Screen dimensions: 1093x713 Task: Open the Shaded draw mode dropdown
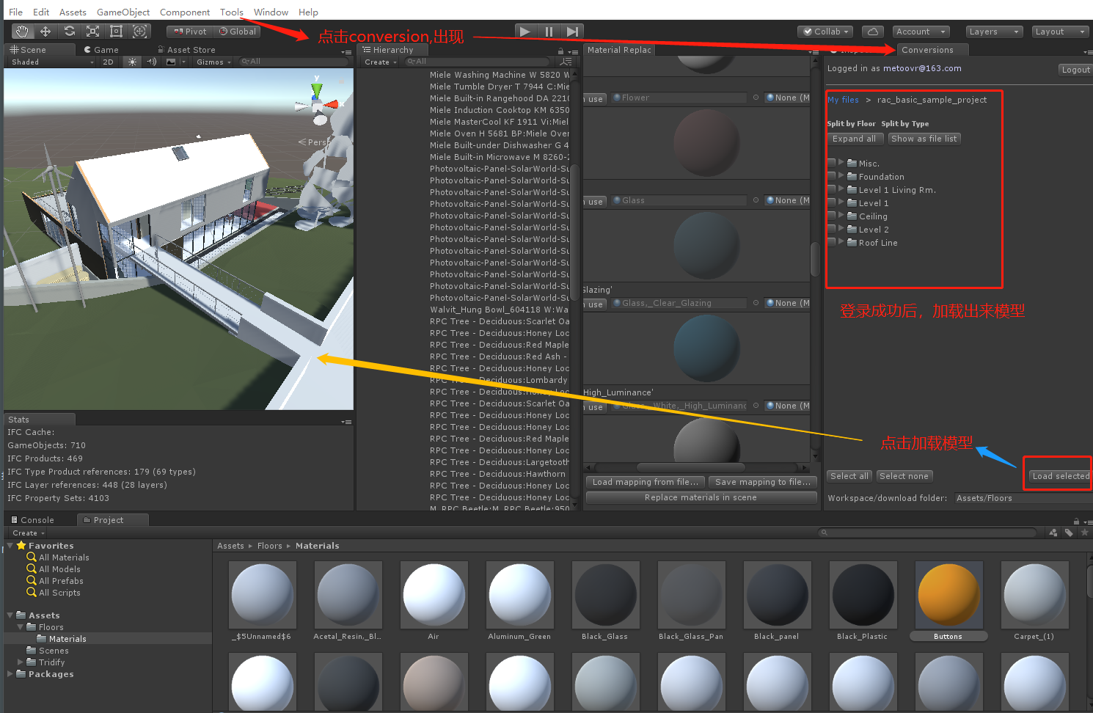48,62
